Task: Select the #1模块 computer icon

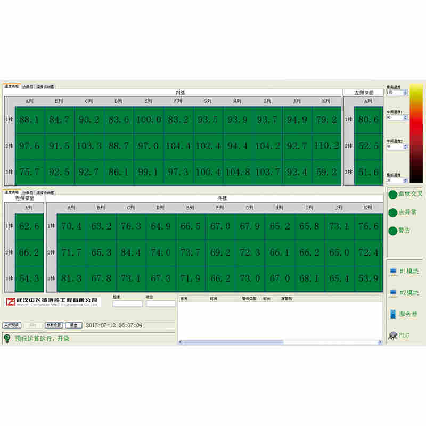Action: tap(393, 271)
